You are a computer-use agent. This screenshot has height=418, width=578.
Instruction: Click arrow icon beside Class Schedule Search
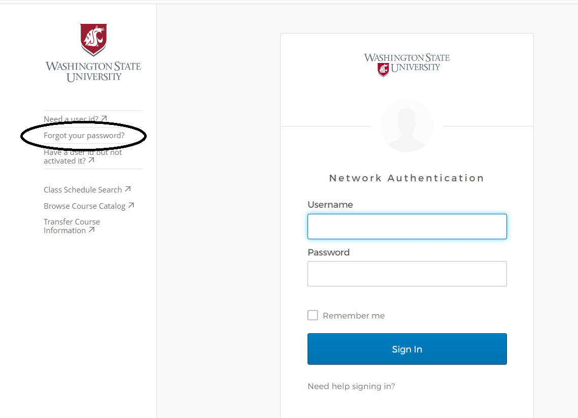pyautogui.click(x=127, y=189)
